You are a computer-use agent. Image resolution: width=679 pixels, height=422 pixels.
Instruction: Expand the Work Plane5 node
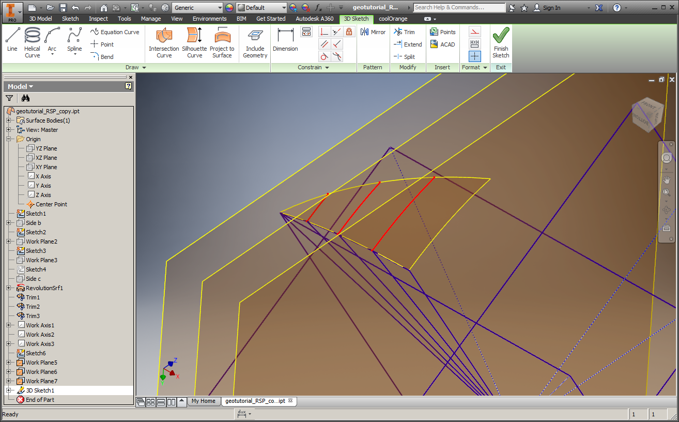tap(8, 363)
